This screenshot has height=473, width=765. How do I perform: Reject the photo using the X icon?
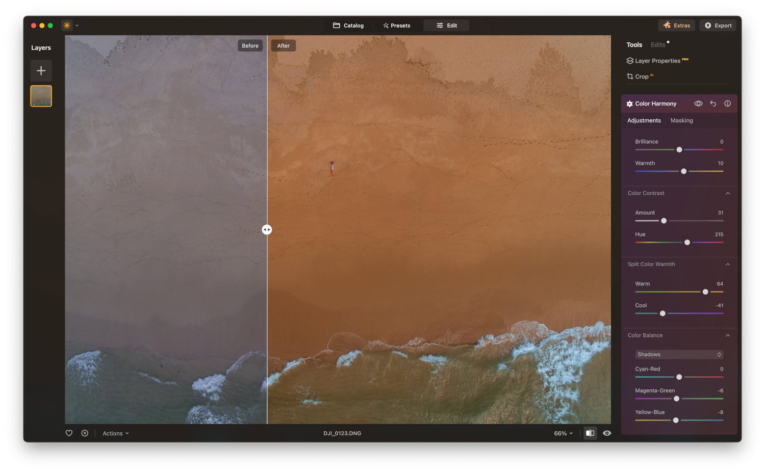pyautogui.click(x=85, y=433)
